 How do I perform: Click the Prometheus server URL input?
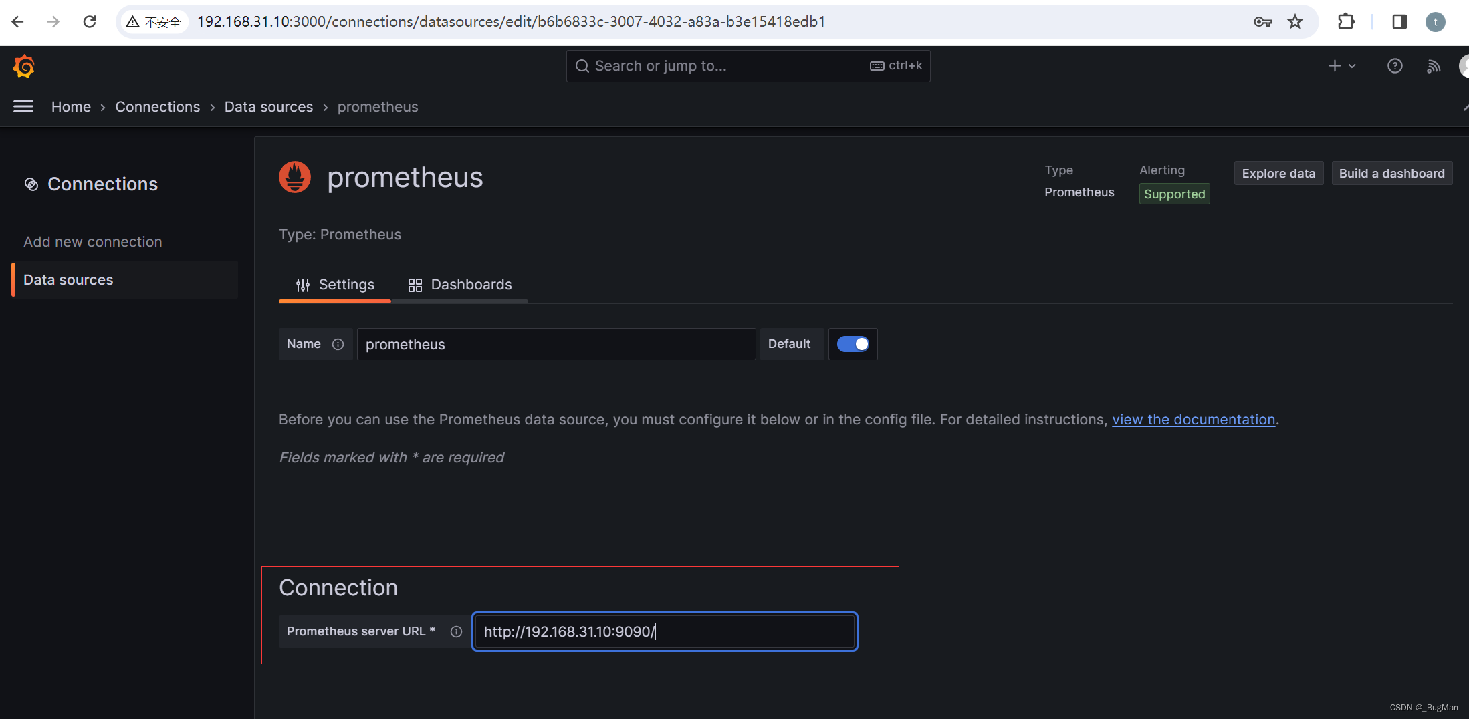665,631
